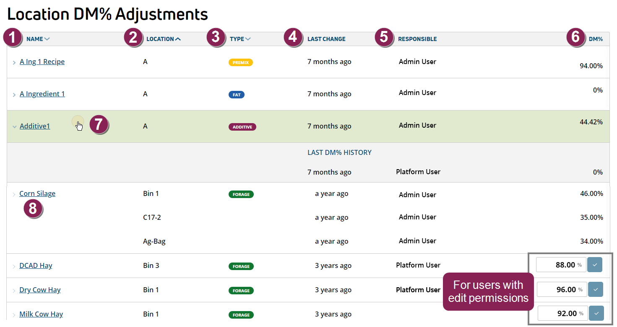The image size is (617, 327).
Task: Confirm the 88.00 DM% for DCAD Hay
Action: (x=594, y=265)
